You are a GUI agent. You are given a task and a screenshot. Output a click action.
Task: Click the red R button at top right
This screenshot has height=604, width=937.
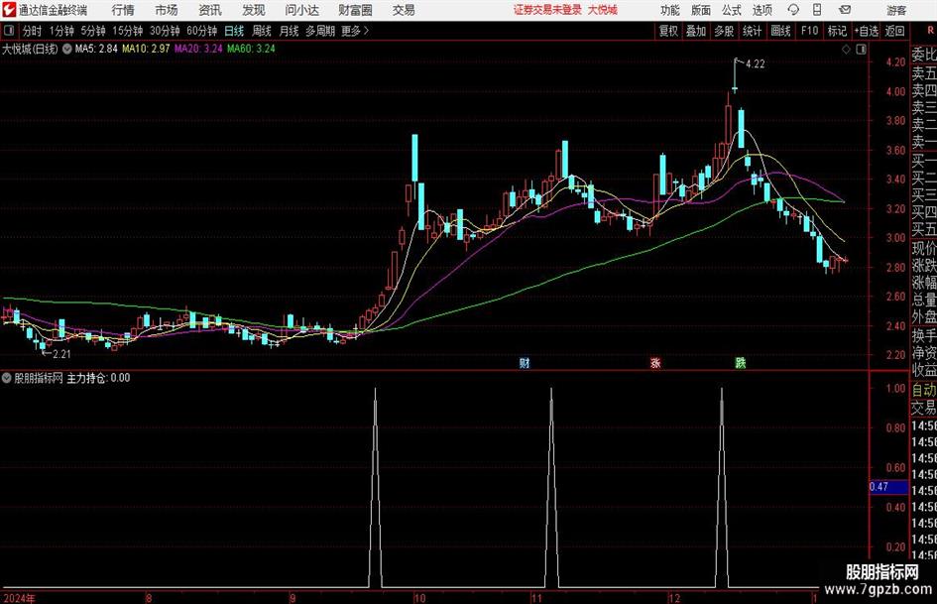tap(930, 30)
